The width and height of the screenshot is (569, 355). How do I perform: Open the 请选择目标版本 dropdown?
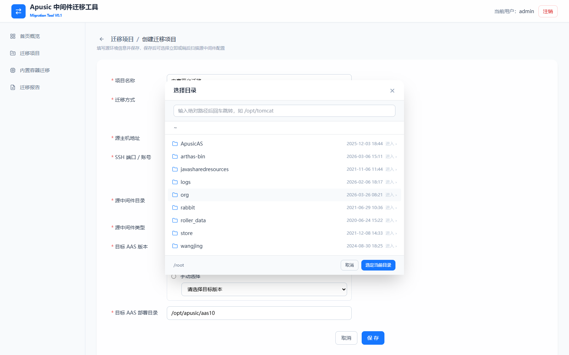(264, 289)
